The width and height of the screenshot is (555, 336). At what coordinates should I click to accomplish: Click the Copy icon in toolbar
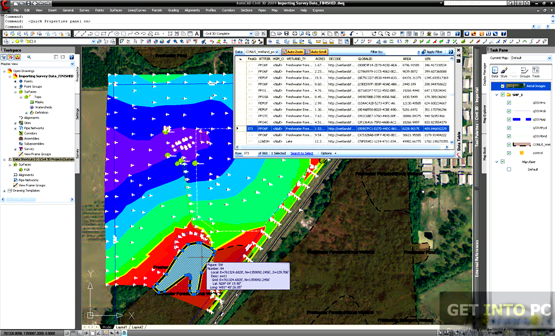pos(330,34)
